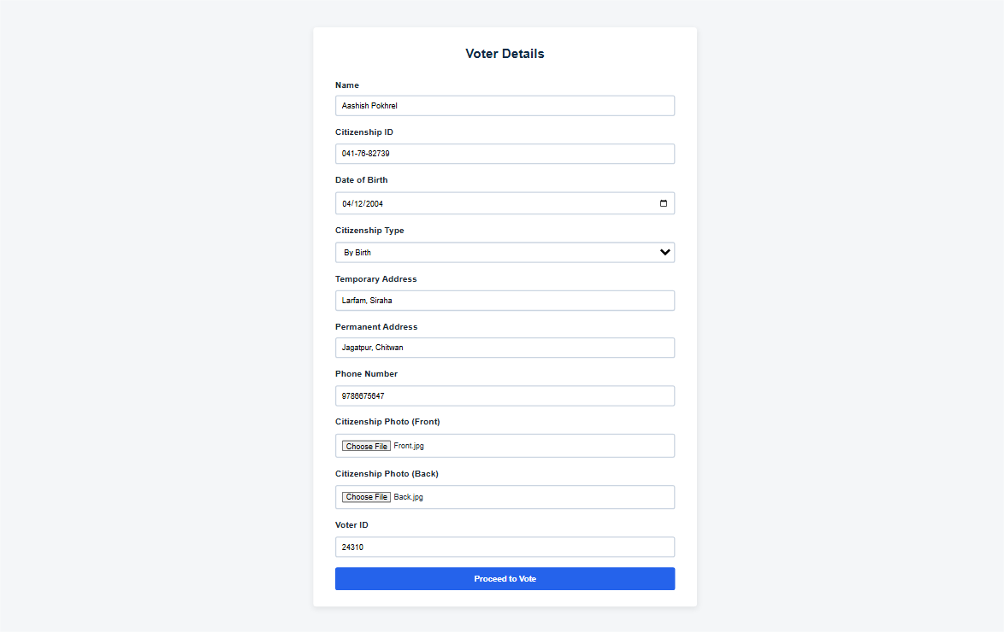Viewport: 1004px width, 632px height.
Task: Select the Name input field
Action: pos(505,105)
